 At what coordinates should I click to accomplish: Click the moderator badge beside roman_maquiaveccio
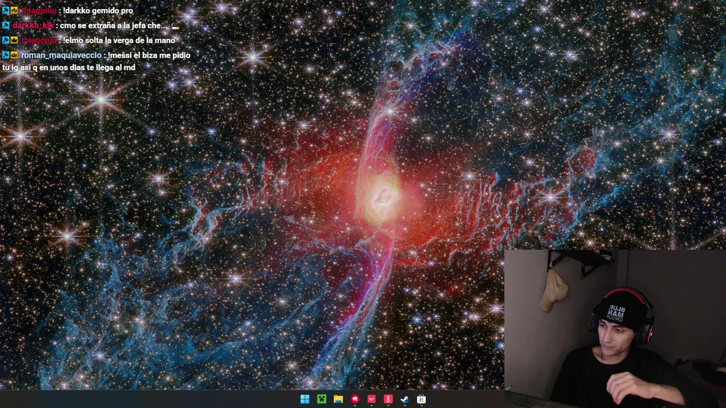pyautogui.click(x=6, y=55)
